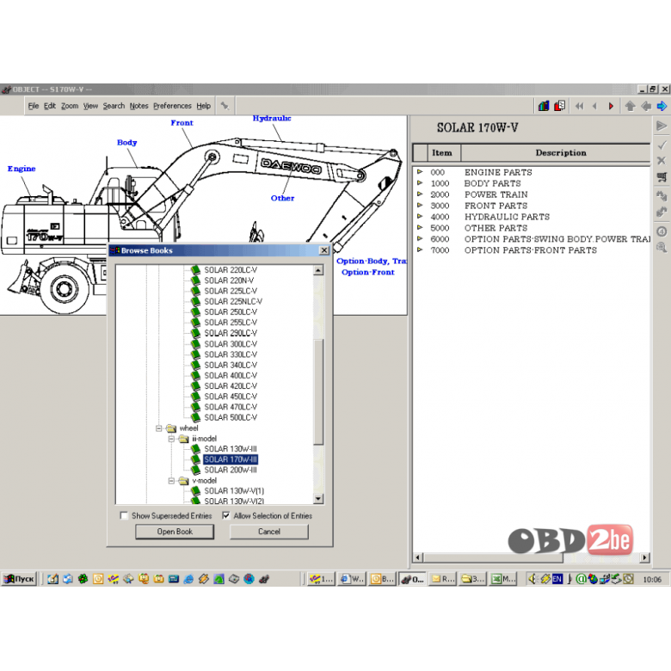671x671 pixels.
Task: Expand the 000 ENGINE PARTS row arrow
Action: point(420,172)
